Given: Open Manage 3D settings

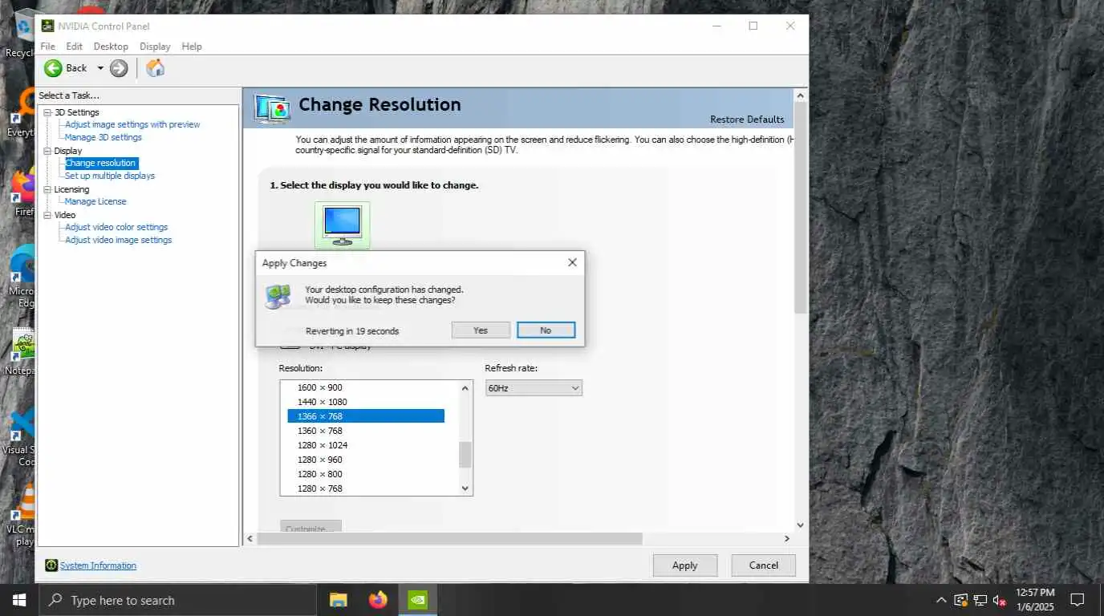Looking at the screenshot, I should [x=103, y=137].
